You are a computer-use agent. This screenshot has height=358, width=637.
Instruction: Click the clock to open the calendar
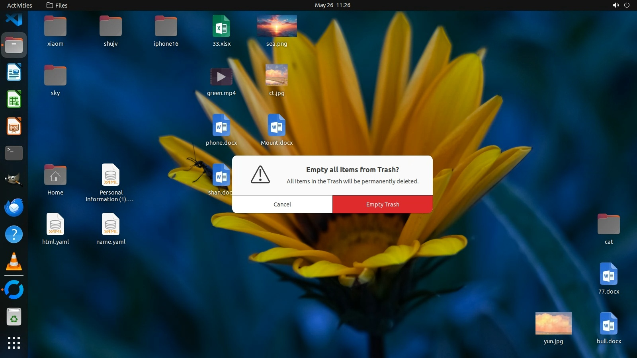point(332,5)
